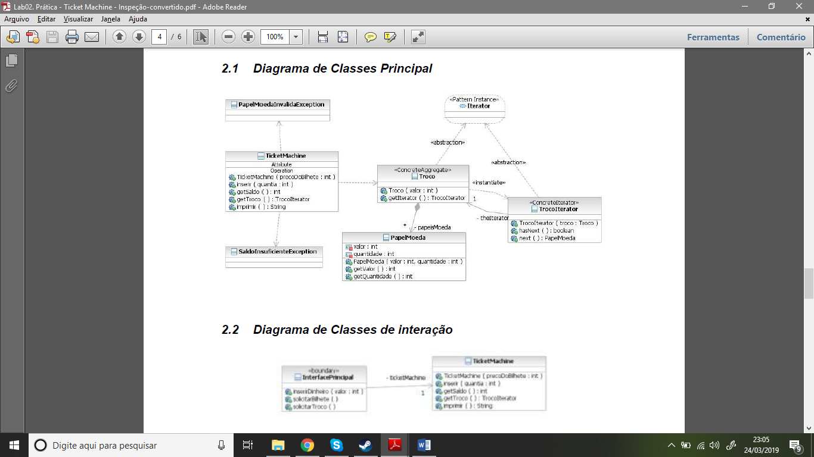Click the PapelMoedaInvalidaException class title
814x457 pixels.
click(281, 104)
